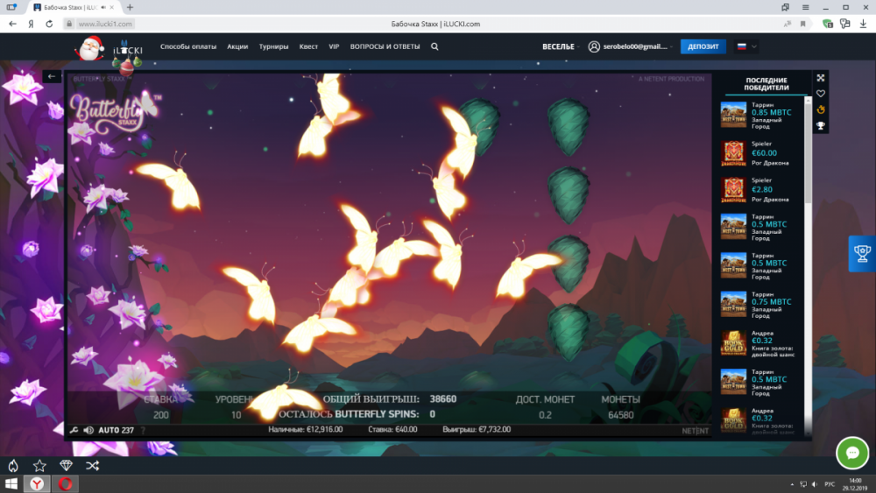The width and height of the screenshot is (876, 493).
Task: Click the back arrow above the game
Action: 52,77
